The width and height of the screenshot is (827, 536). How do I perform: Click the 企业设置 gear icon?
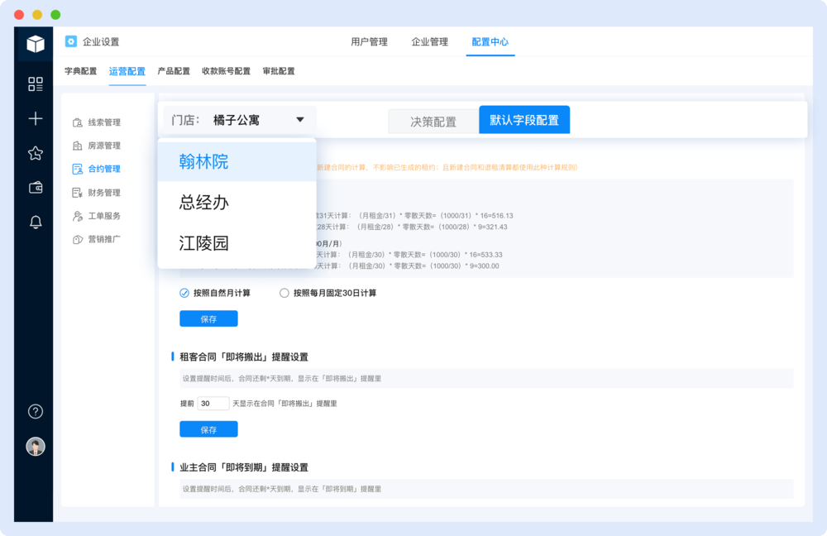click(x=71, y=41)
